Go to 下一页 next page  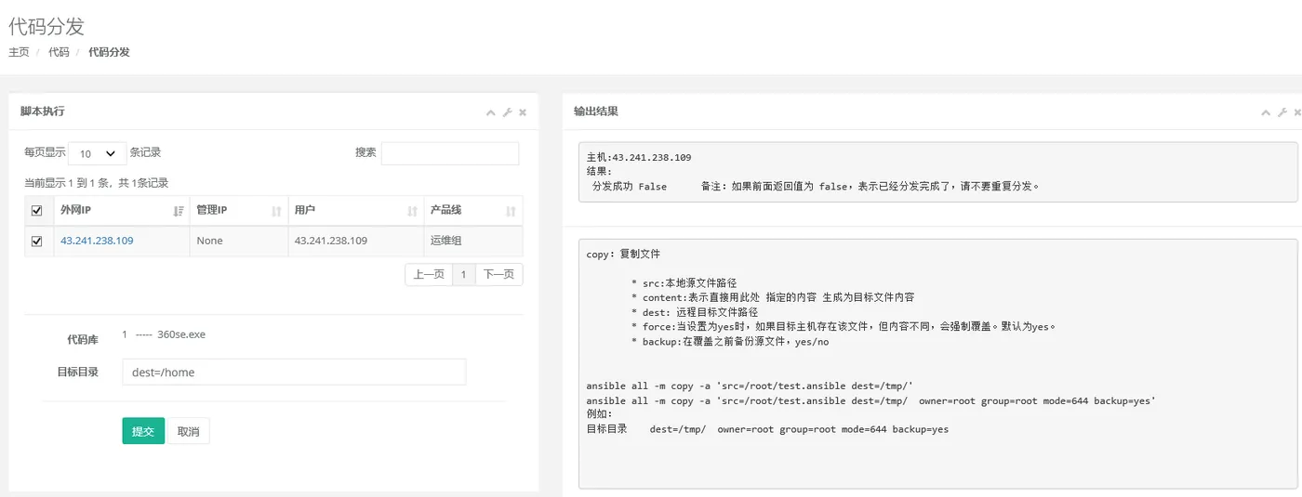click(499, 274)
